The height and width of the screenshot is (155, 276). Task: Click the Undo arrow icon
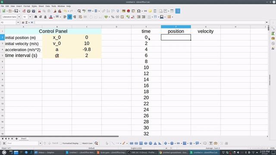(65, 11)
